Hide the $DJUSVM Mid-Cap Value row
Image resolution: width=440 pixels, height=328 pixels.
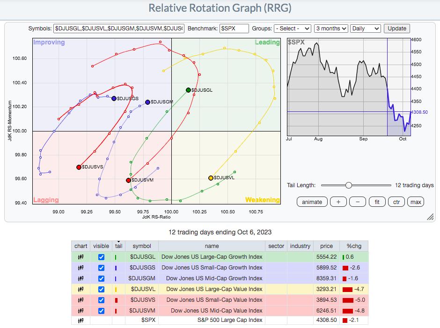click(101, 311)
